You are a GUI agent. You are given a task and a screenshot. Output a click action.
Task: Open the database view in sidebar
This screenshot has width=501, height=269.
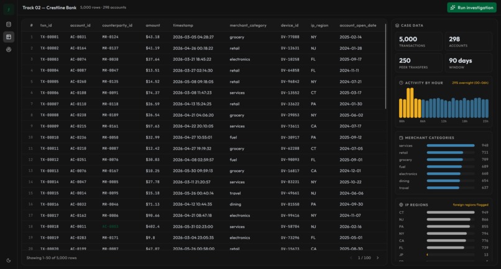tap(9, 24)
